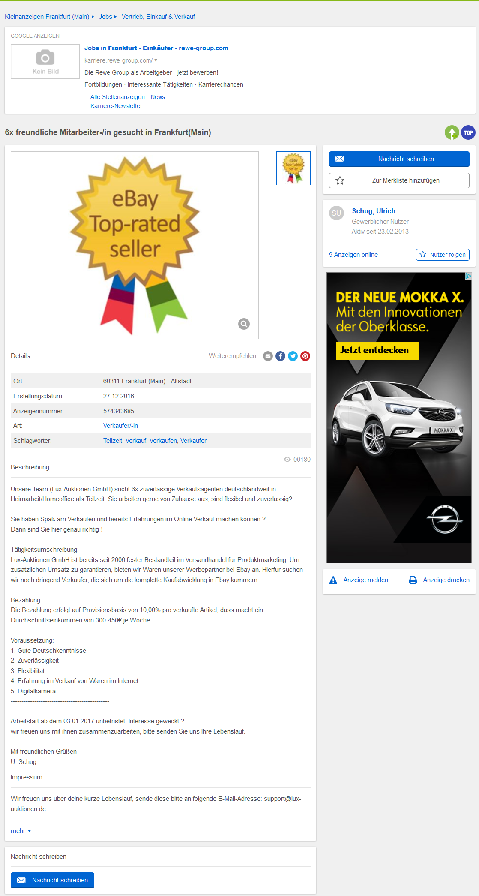The image size is (479, 896).
Task: Click the Opel logo in the ad
Action: (x=445, y=519)
